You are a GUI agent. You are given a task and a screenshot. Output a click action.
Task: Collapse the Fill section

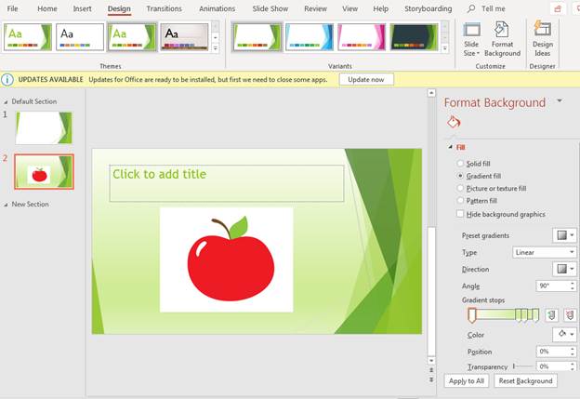[x=450, y=147]
